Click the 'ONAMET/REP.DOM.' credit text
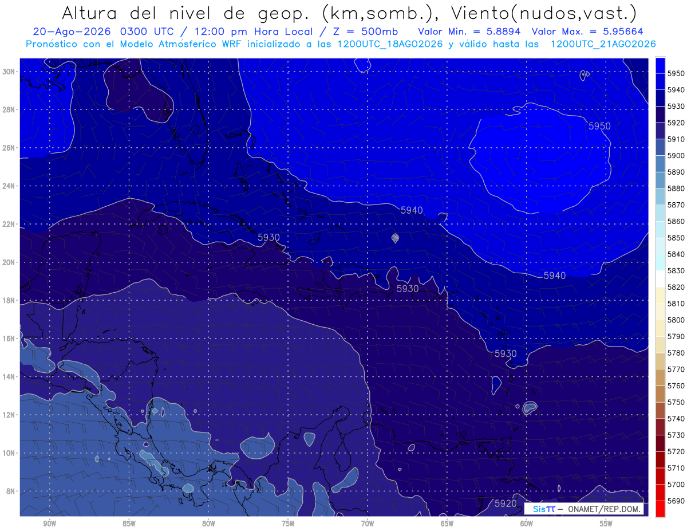This screenshot has height=531, width=687. coord(604,509)
